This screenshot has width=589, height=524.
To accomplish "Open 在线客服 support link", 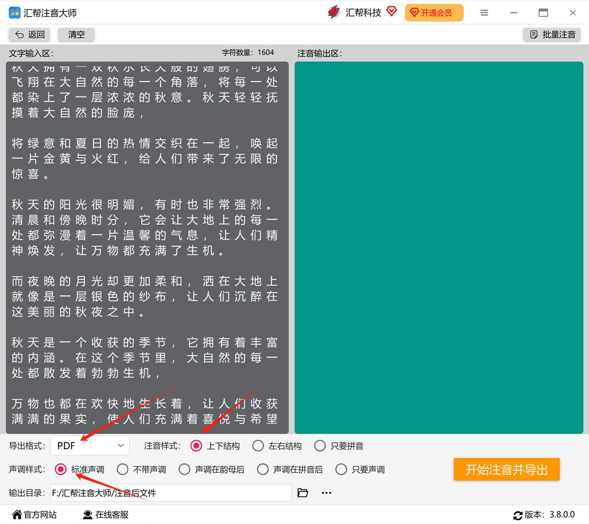I will 106,515.
